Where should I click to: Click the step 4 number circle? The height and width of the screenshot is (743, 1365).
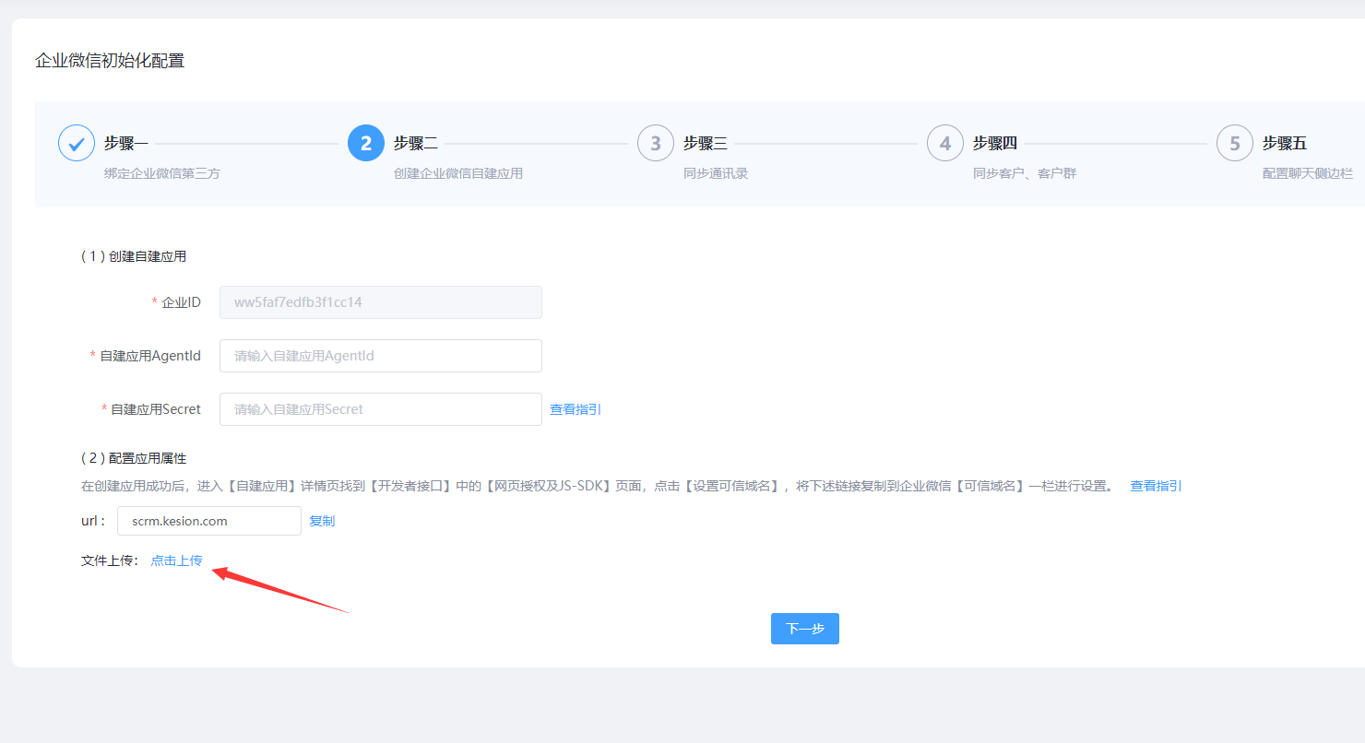point(945,144)
